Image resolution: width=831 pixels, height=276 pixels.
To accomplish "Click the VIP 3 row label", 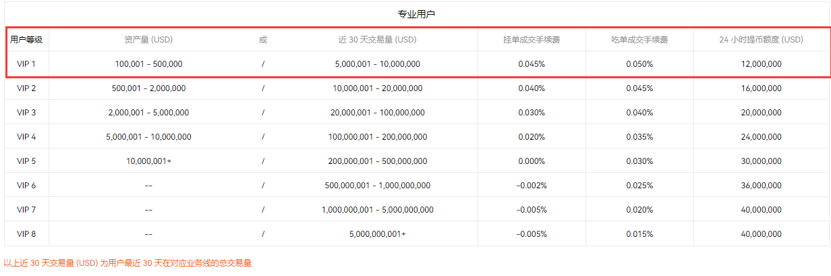I will pos(26,113).
